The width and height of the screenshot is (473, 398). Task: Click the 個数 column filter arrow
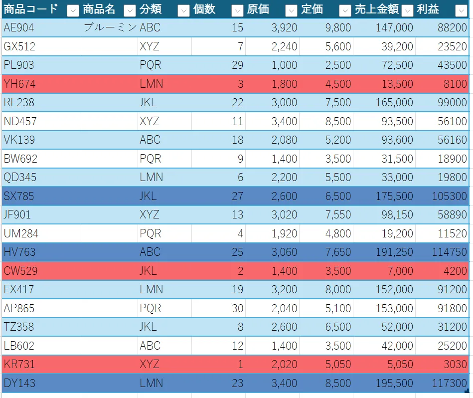pyautogui.click(x=237, y=10)
